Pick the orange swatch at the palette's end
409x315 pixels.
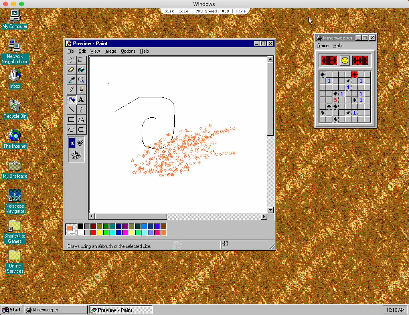click(164, 233)
